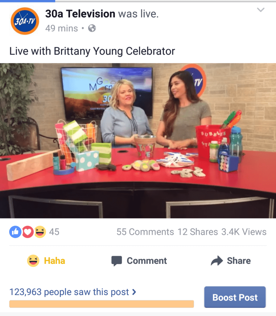Open the 45 reactions count
276x316 pixels.
click(54, 232)
